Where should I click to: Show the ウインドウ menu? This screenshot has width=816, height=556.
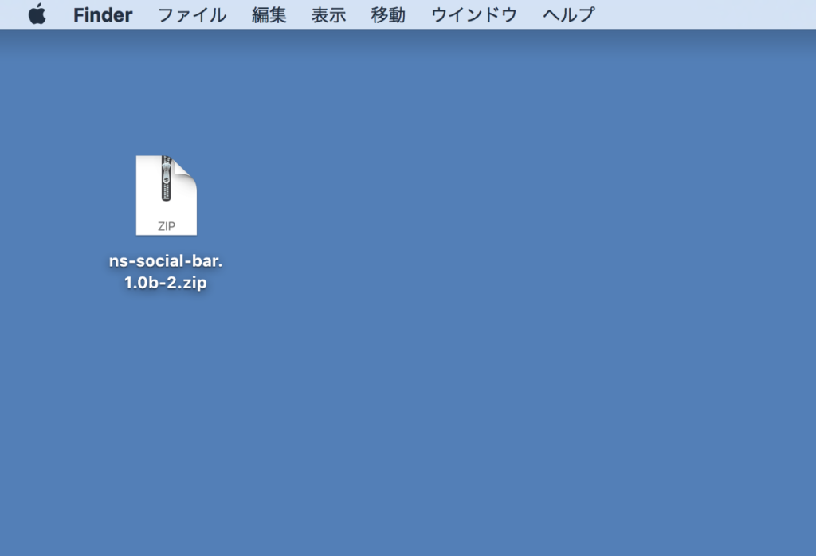point(473,14)
